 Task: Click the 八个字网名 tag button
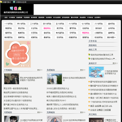click(x=99, y=24)
